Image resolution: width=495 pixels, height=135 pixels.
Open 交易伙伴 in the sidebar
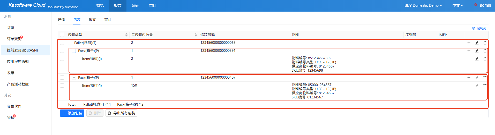(25, 106)
